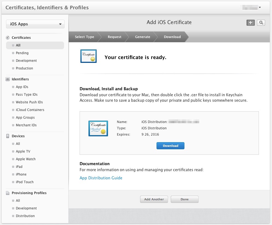Show Distribution provisioning profiles
Viewport: 272px width, 225px height.
click(25, 216)
